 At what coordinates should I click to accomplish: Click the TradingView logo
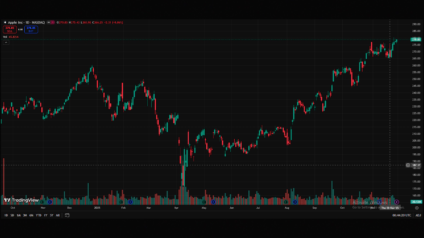[21, 200]
